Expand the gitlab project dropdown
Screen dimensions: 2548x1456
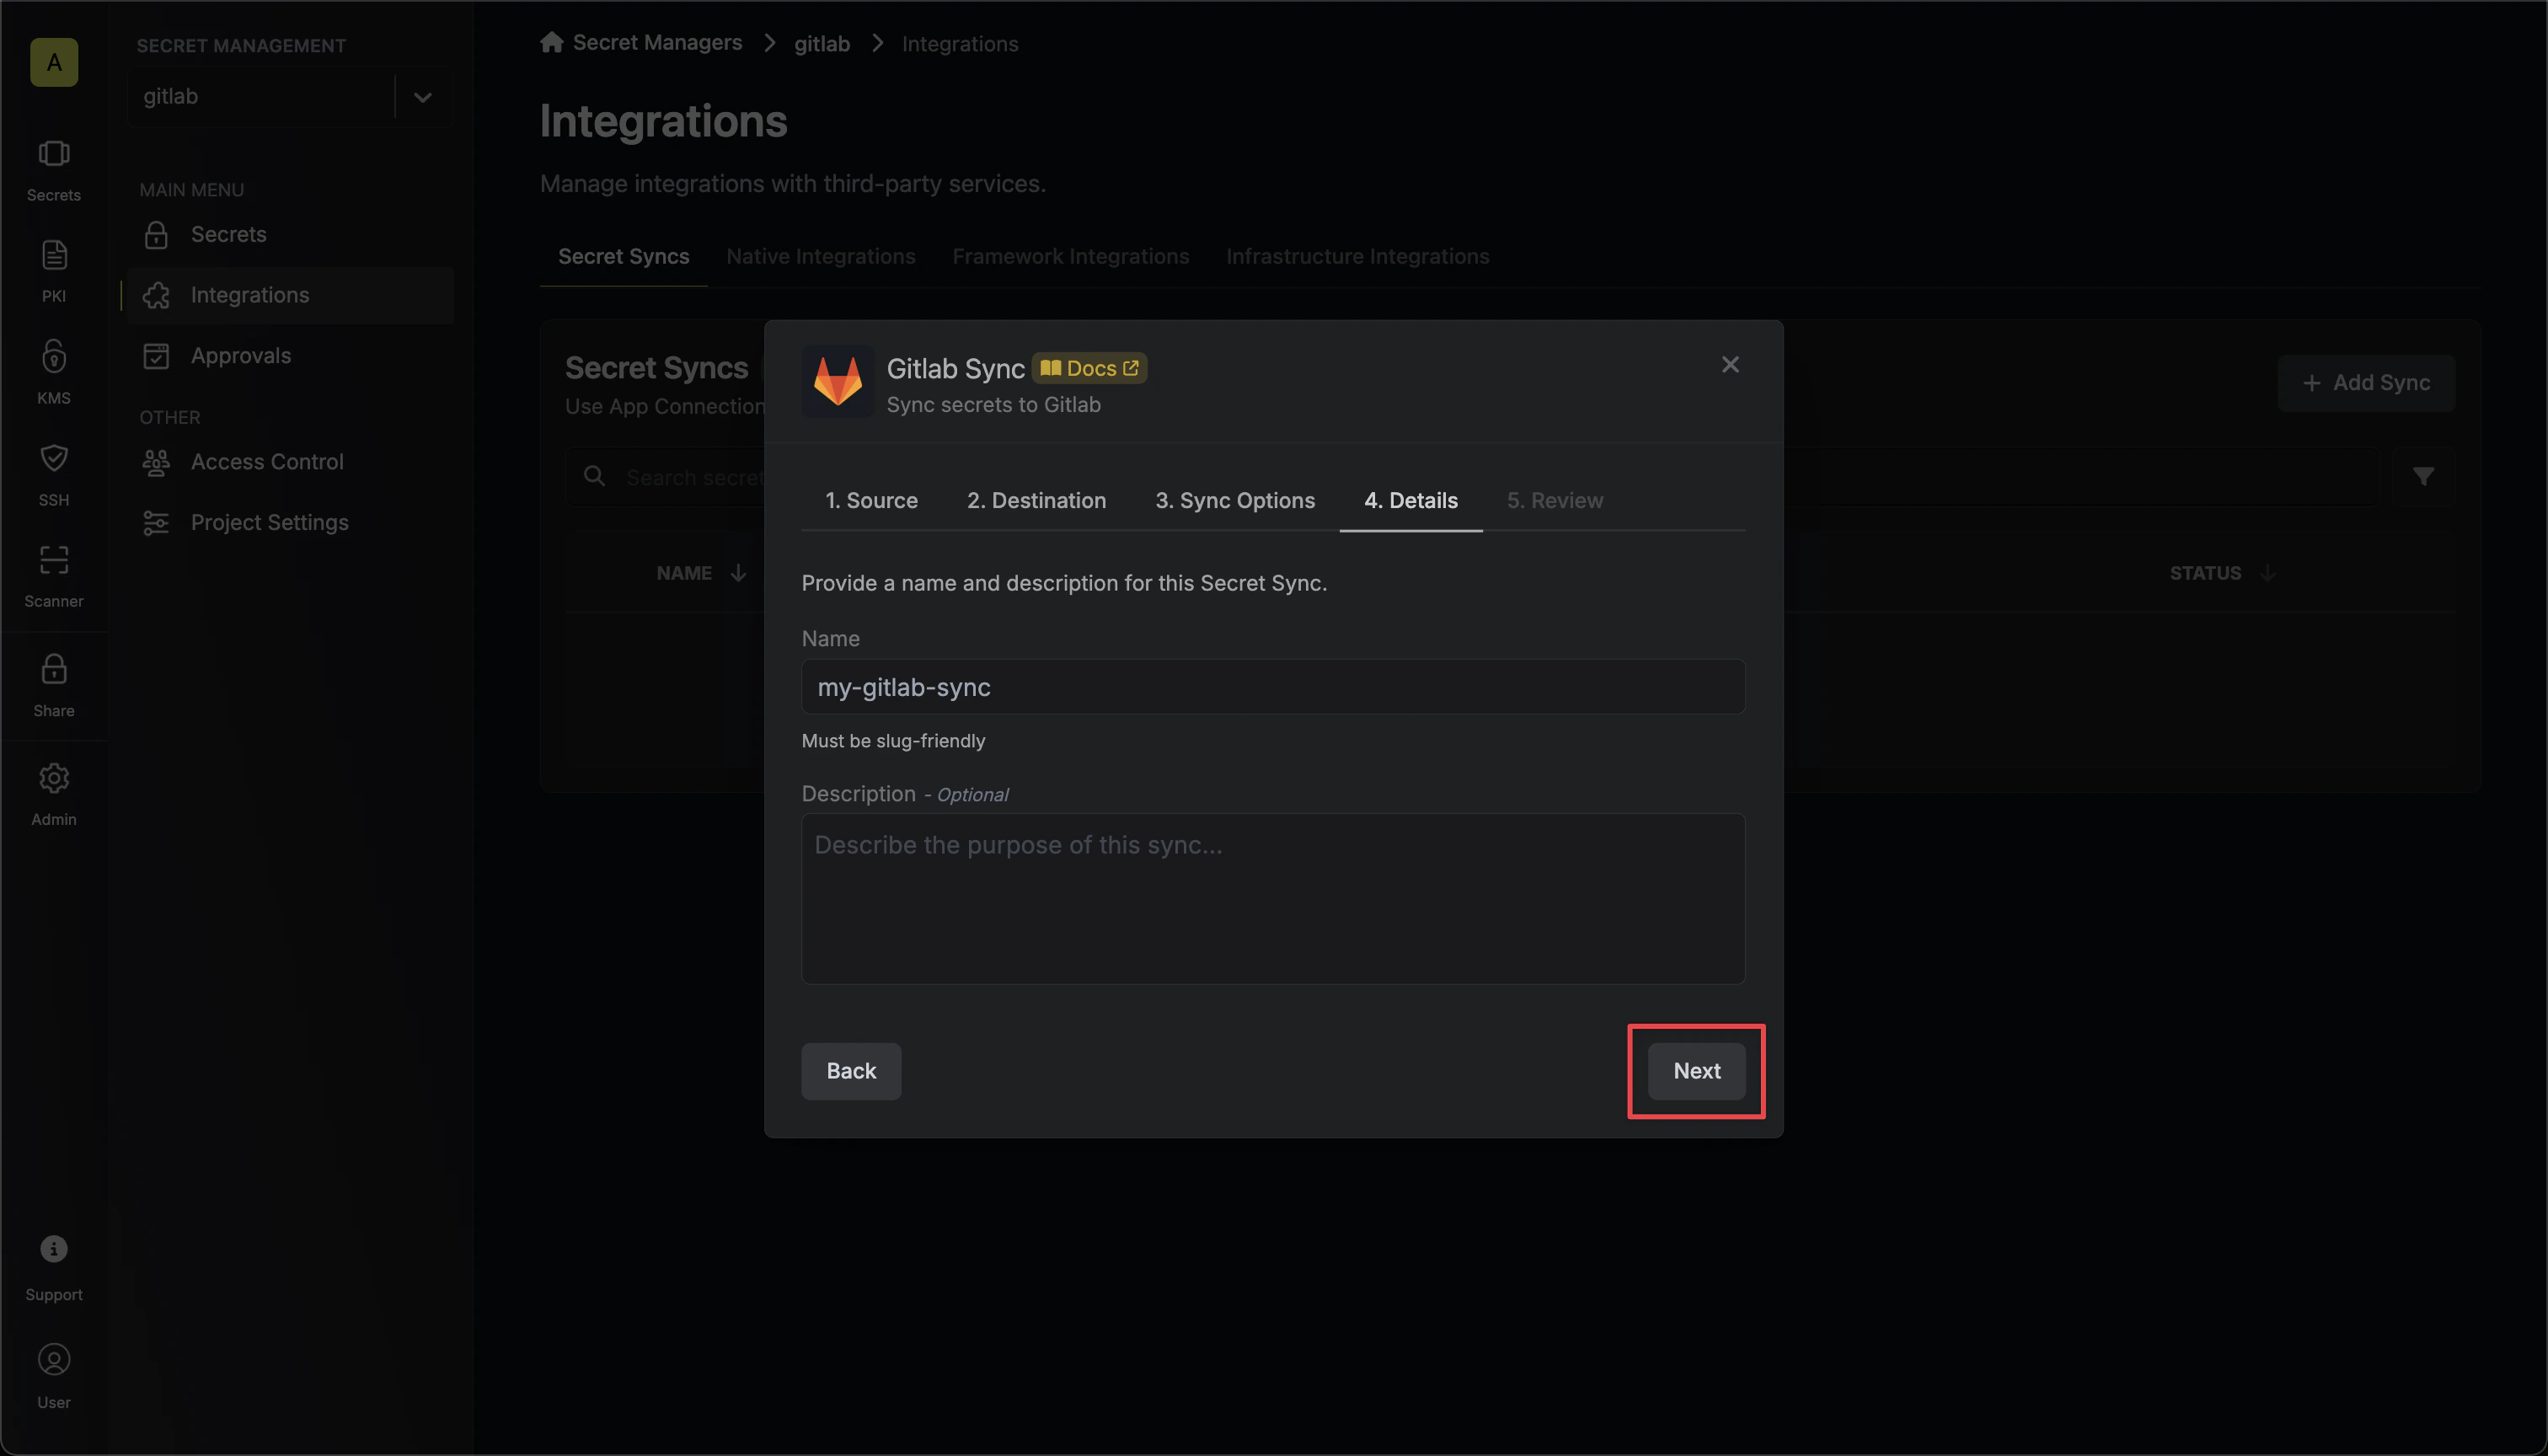(x=423, y=97)
